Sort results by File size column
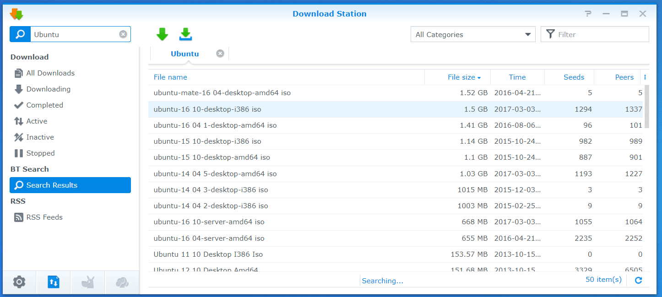The width and height of the screenshot is (662, 297). pos(463,77)
